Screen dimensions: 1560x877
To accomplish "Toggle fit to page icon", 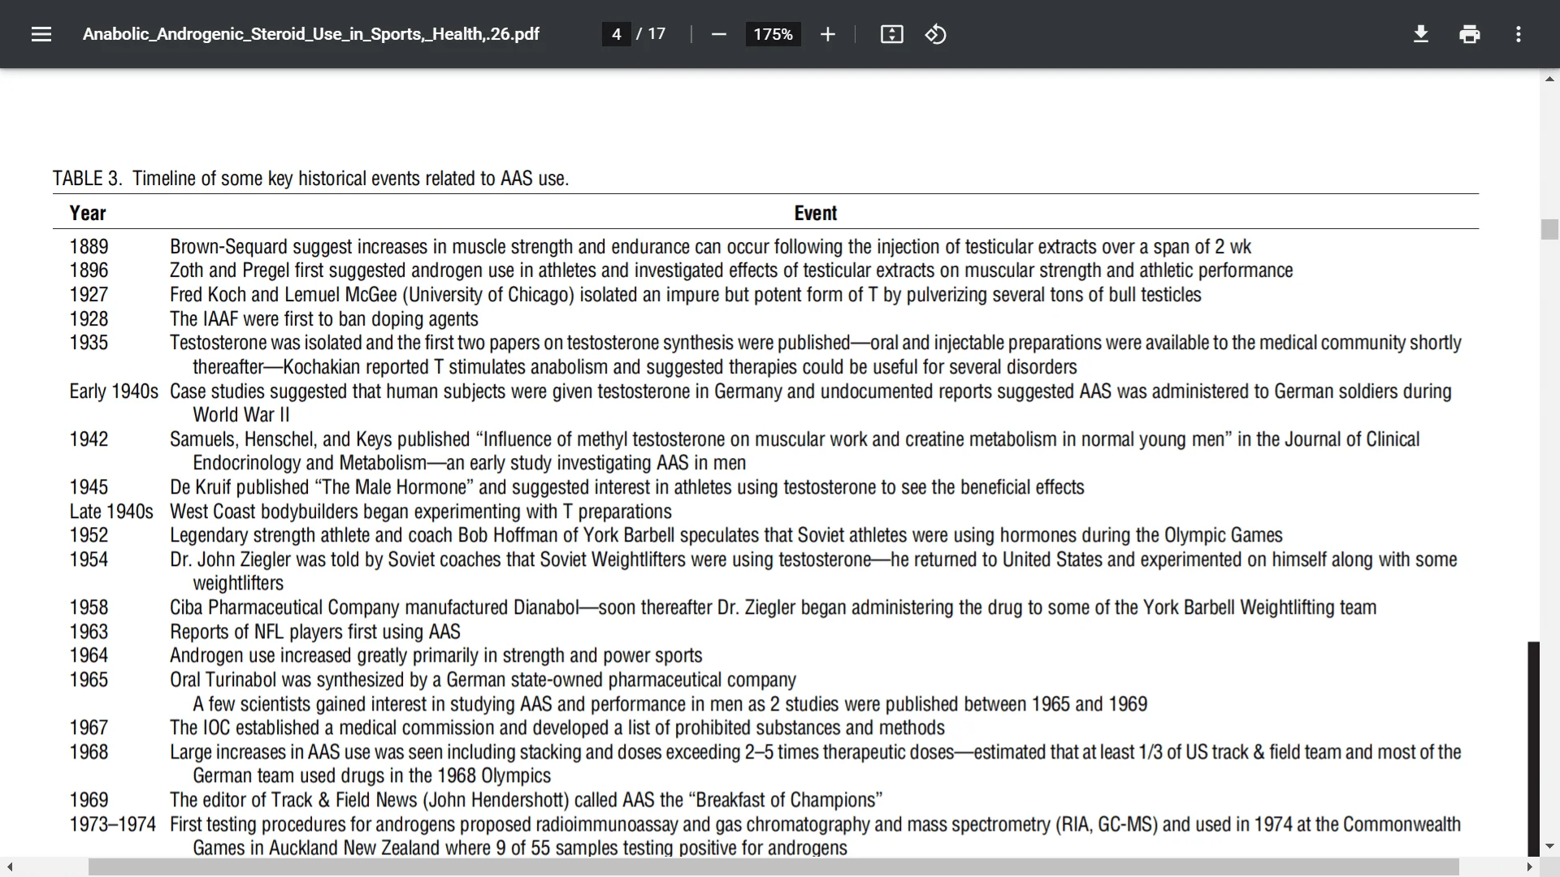I will [x=892, y=34].
